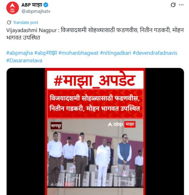The image size is (189, 195).
Task: Open the @abpmajhatv handle
Action: pos(36,11)
